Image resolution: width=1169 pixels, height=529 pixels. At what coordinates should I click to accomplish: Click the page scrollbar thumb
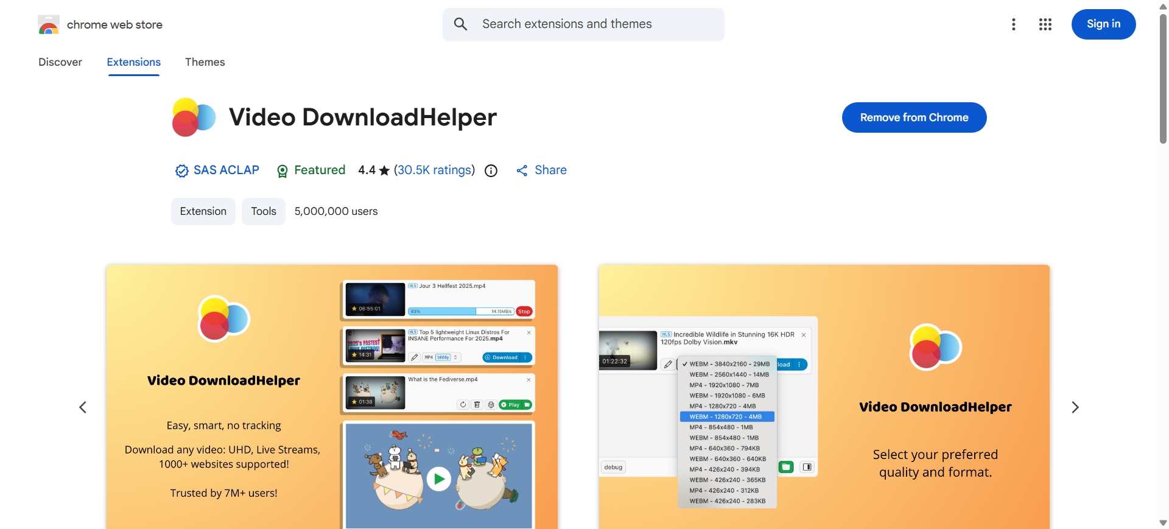(1163, 78)
